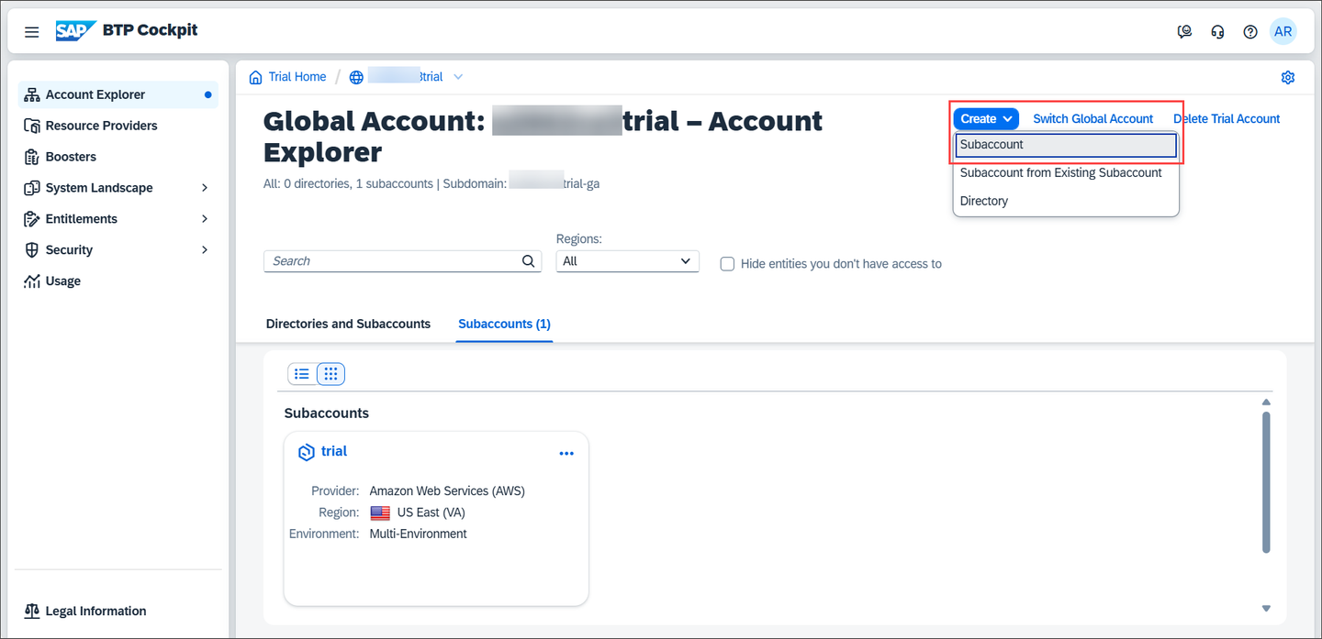
Task: Click the scrollbar down arrow
Action: pyautogui.click(x=1266, y=608)
